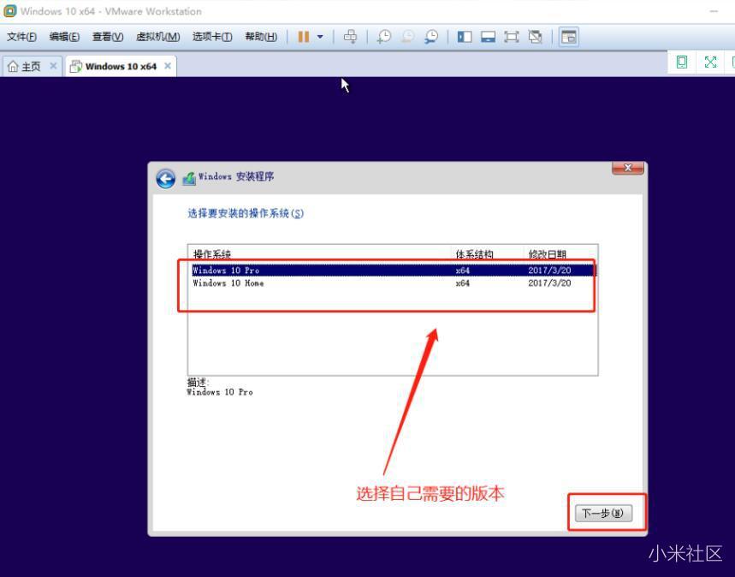Take a snapshot of the VM
This screenshot has width=735, height=577.
pyautogui.click(x=384, y=37)
